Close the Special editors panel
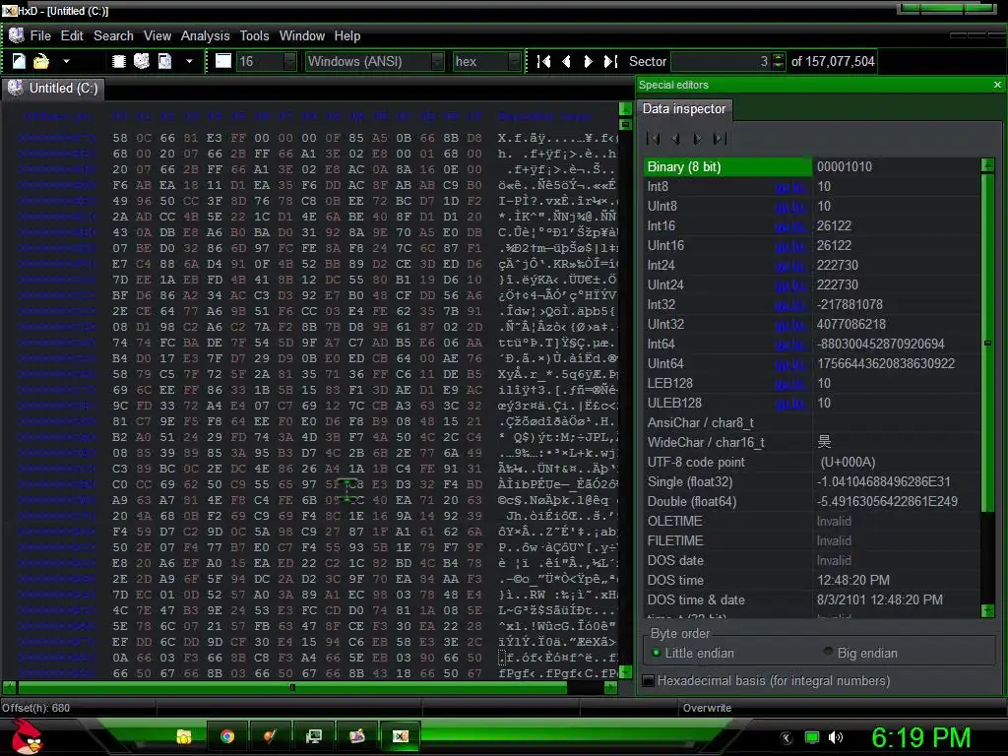Screen dimensions: 1008x756 pyautogui.click(x=997, y=85)
